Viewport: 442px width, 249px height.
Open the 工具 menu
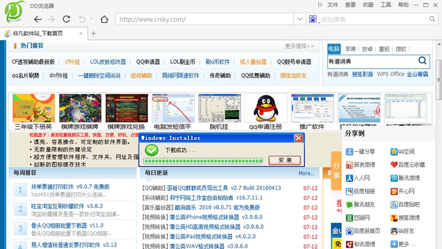click(386, 5)
